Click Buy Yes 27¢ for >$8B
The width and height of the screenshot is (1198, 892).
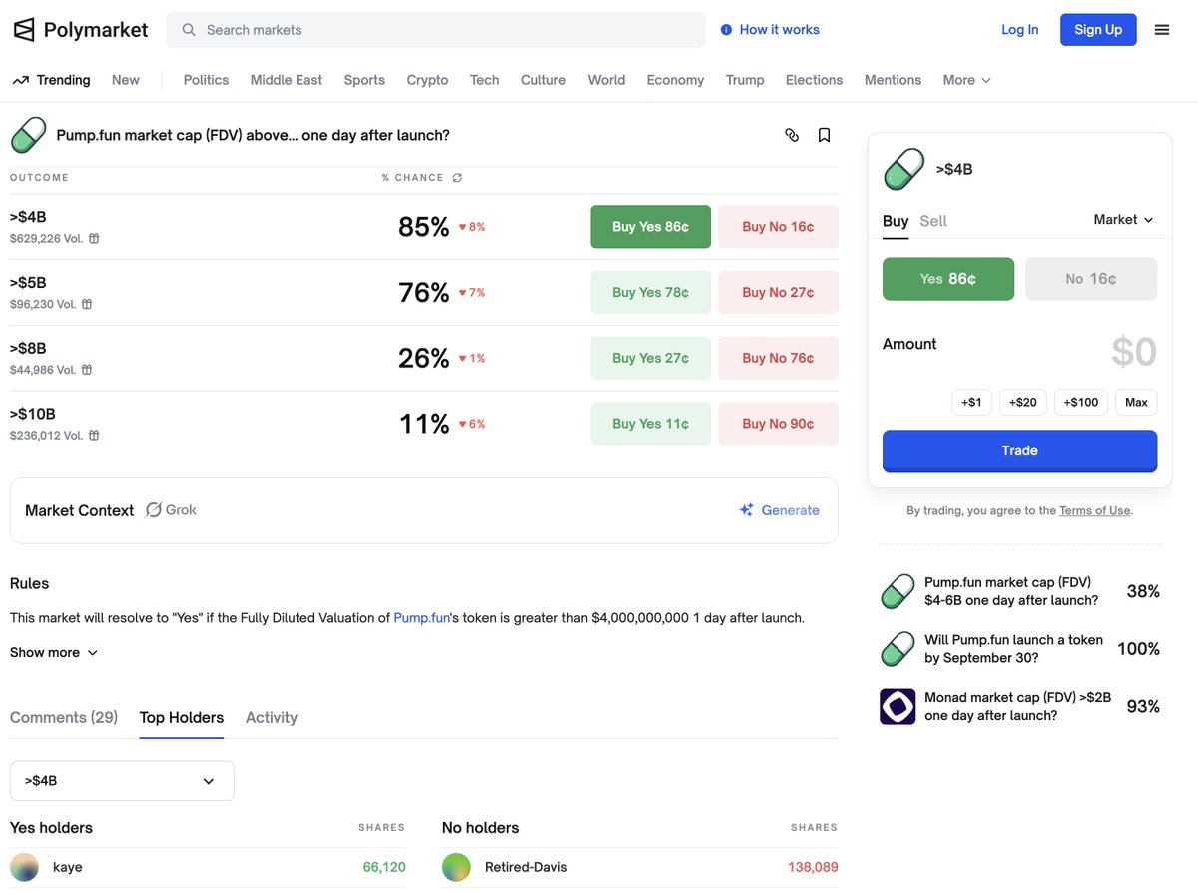[651, 358]
